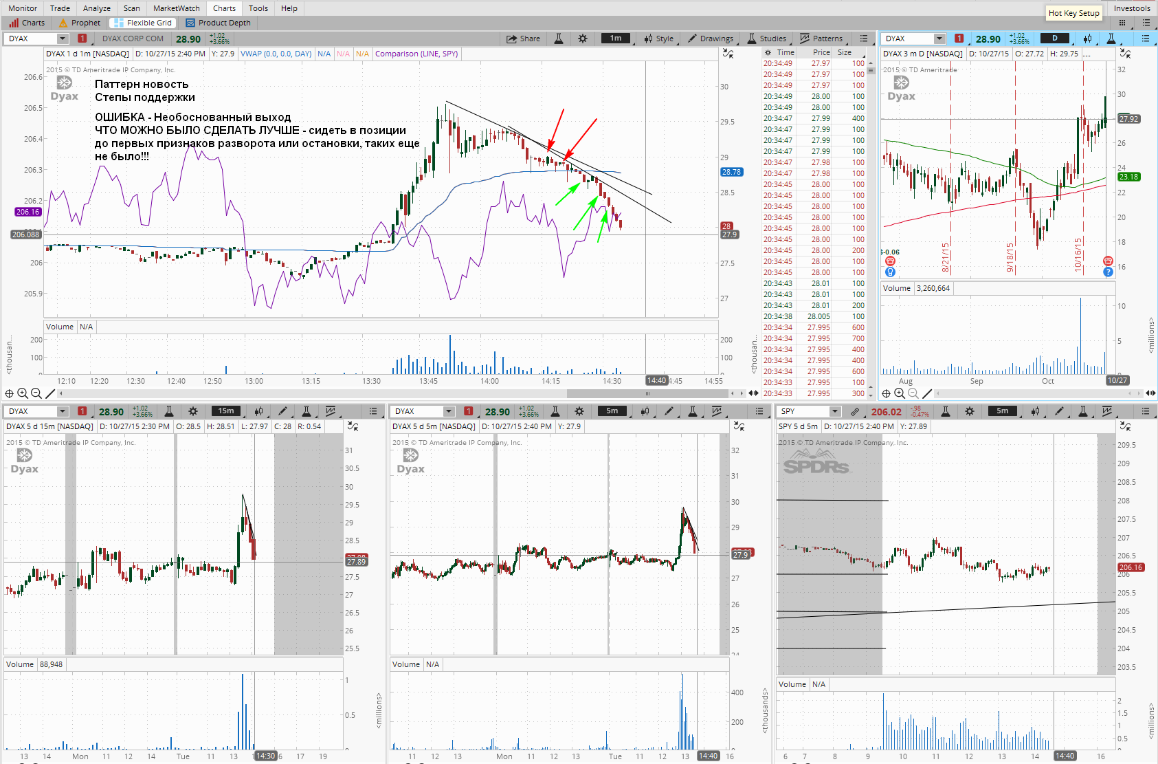Open the Help tab
Viewport: 1158px width, 764px height.
[x=289, y=8]
